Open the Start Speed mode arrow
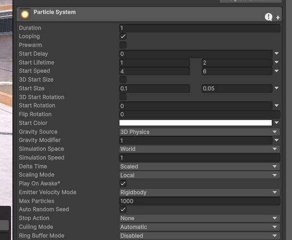The image size is (292, 240). 276,71
